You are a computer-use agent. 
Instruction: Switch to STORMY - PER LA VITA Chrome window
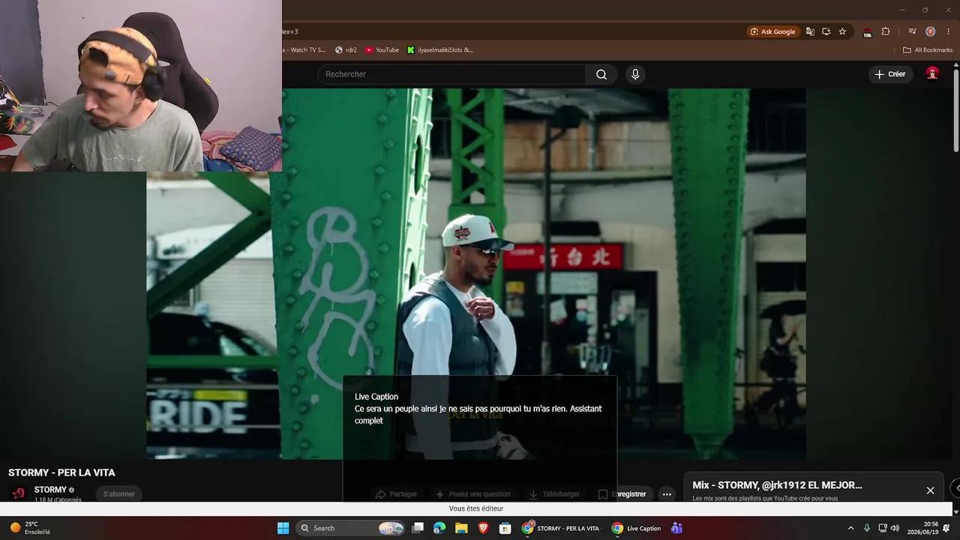[x=562, y=528]
